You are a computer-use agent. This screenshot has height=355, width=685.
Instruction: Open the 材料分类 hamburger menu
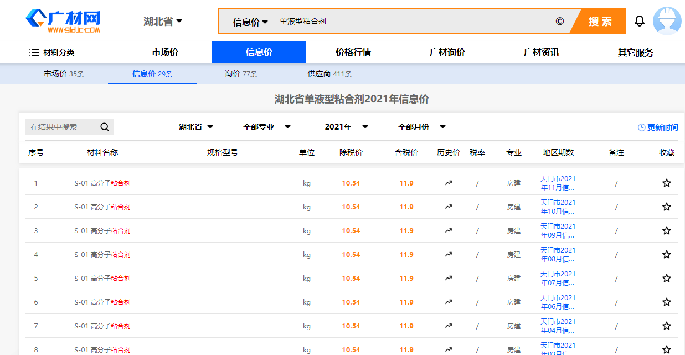[x=34, y=53]
